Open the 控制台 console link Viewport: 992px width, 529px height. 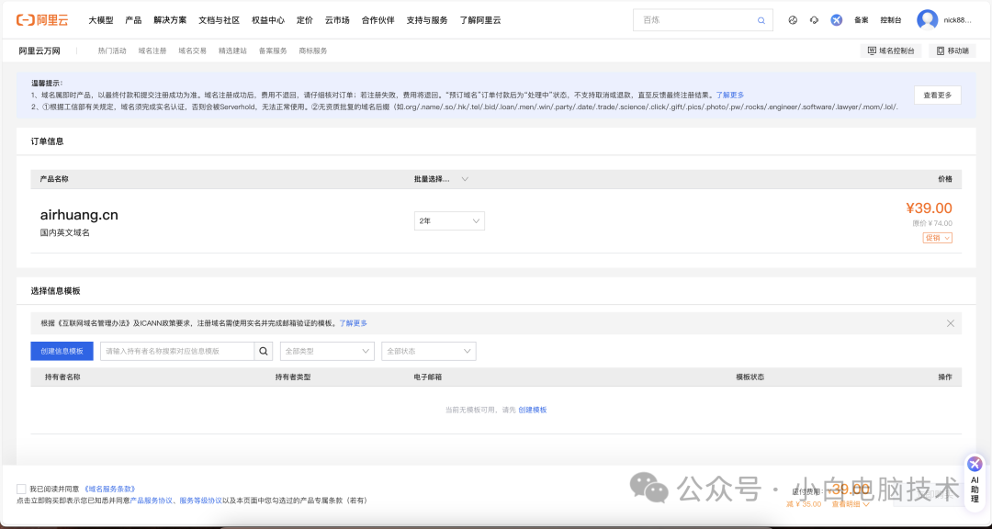891,20
